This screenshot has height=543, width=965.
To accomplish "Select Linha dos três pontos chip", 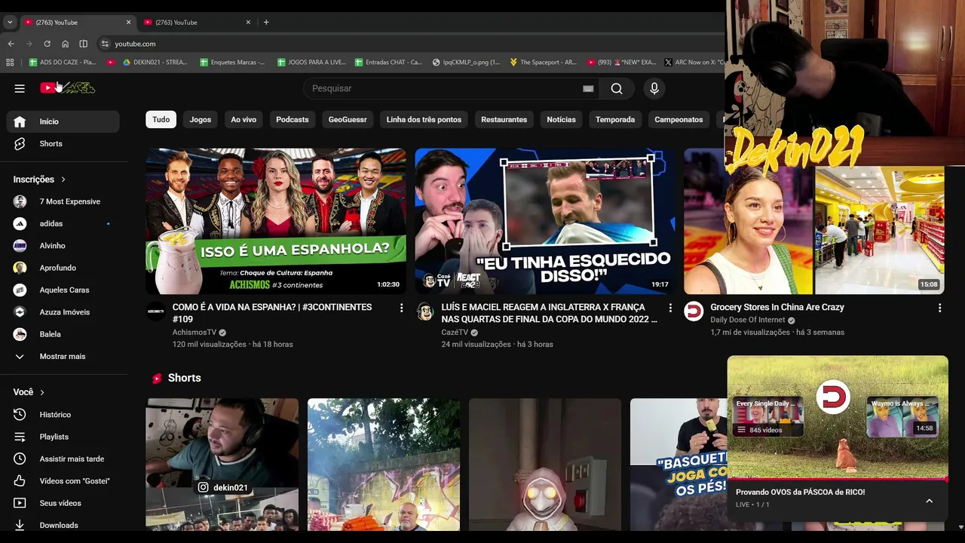I will [424, 119].
